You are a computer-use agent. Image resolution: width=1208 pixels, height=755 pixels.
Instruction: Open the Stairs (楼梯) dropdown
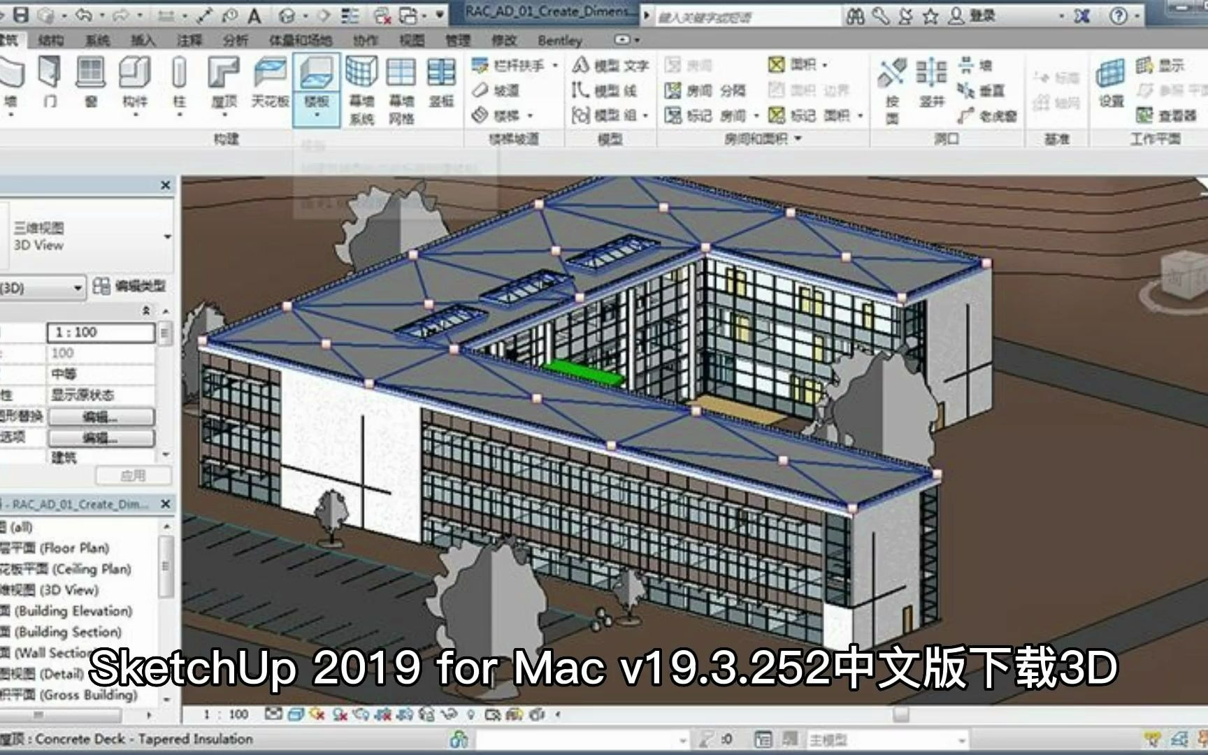click(530, 115)
